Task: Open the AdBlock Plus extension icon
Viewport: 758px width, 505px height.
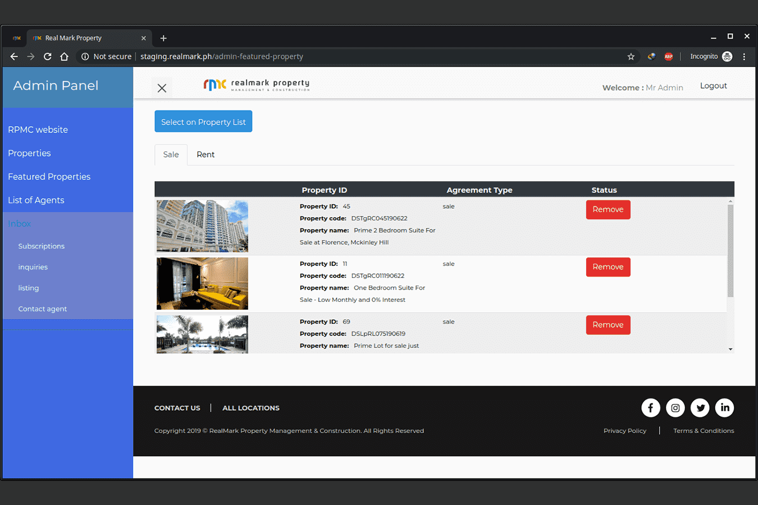Action: 669,57
